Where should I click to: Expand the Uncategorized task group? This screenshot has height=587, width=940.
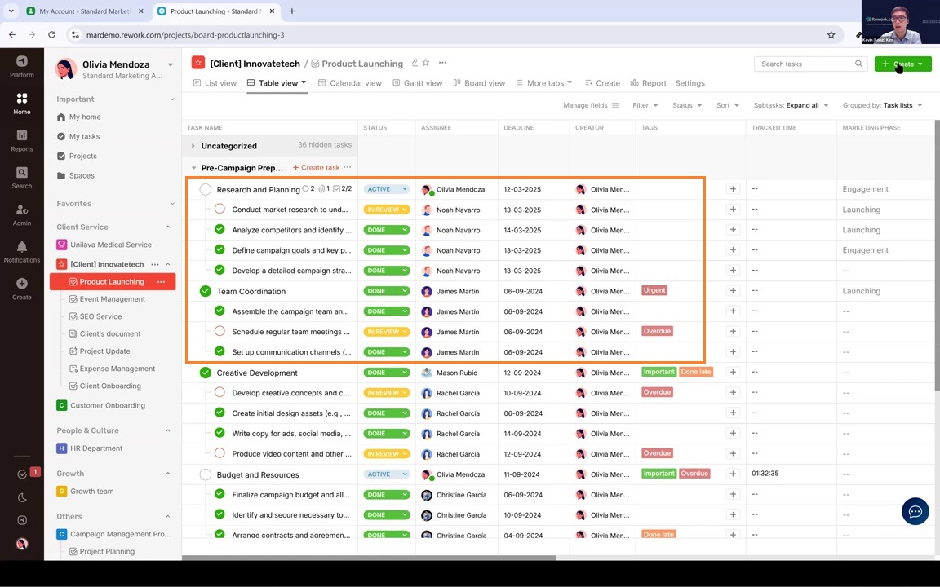(193, 146)
